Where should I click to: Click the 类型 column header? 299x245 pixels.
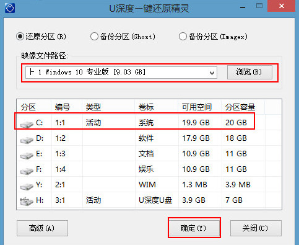[x=93, y=107]
